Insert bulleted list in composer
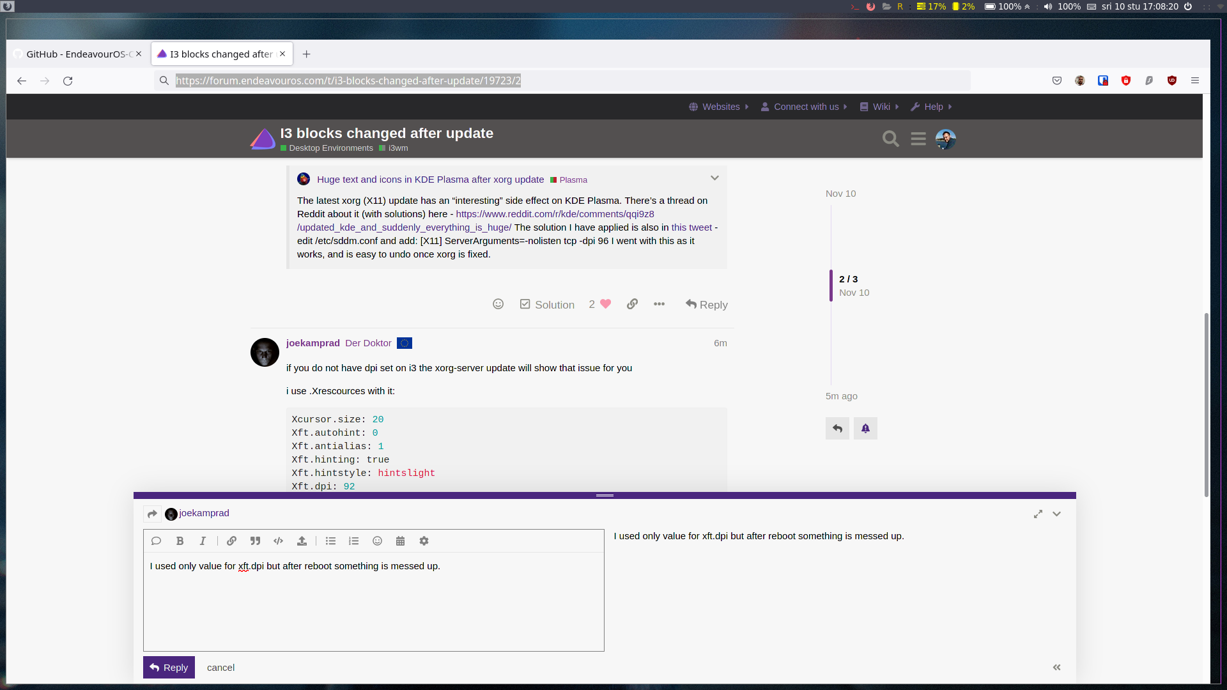This screenshot has height=690, width=1227. [x=330, y=541]
